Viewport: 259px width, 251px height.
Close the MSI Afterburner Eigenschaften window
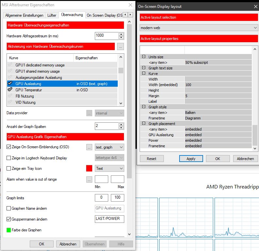pos(130,5)
